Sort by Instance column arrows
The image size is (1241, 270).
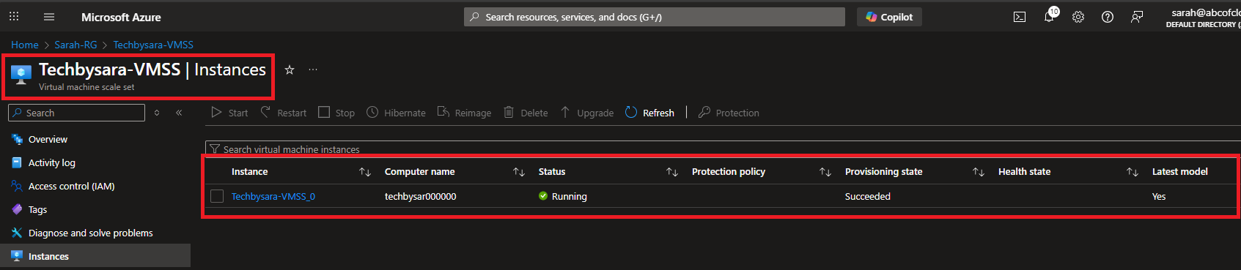[365, 172]
